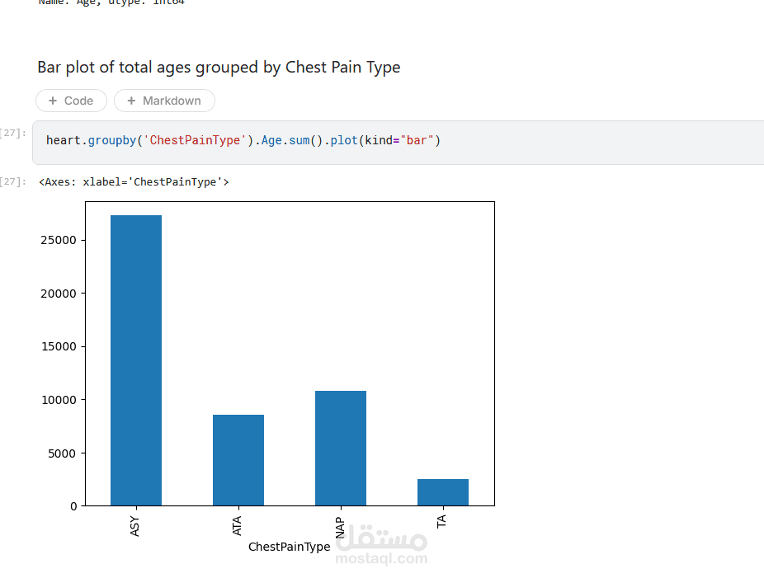Click the Axes xlabel output text
The width and height of the screenshot is (764, 578).
[134, 181]
